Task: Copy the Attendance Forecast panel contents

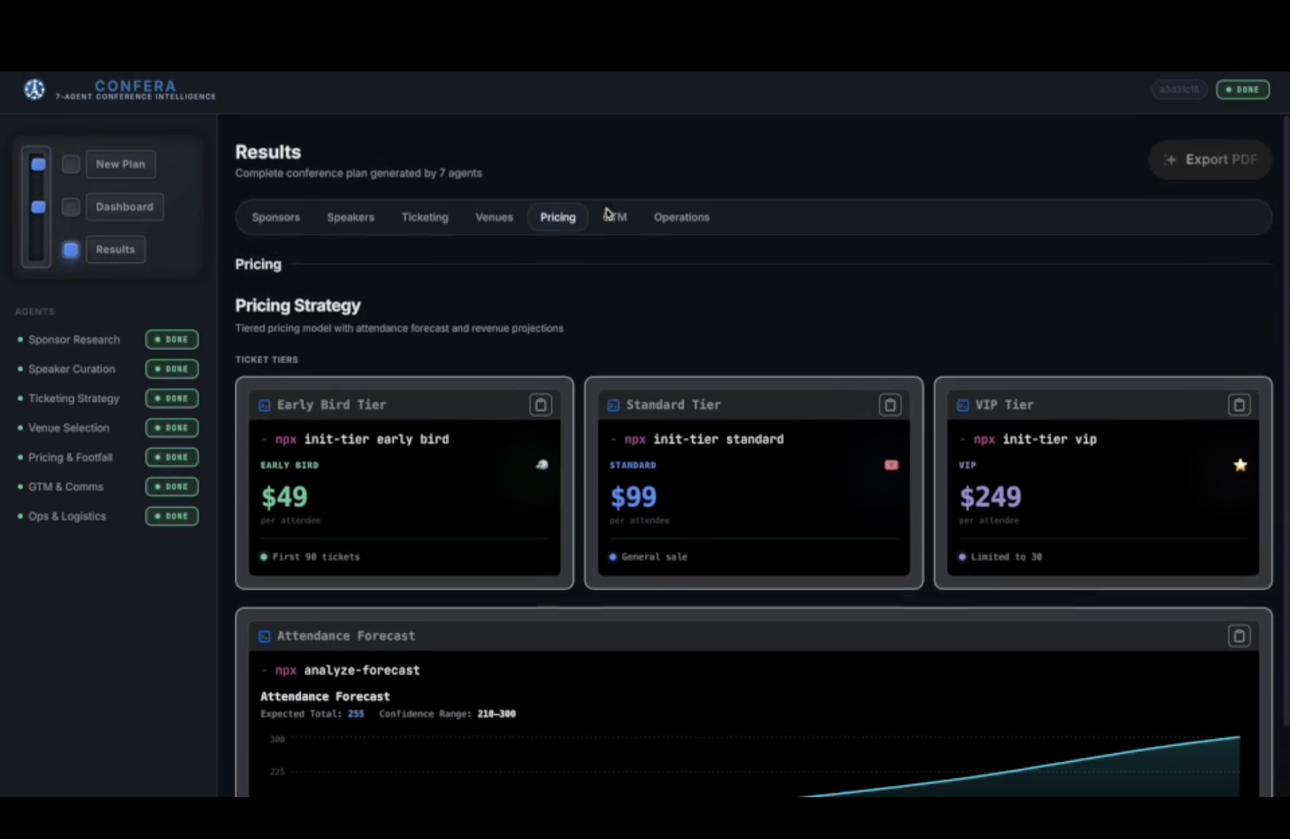Action: (x=1239, y=636)
